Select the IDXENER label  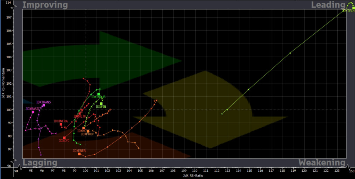[x=79, y=151]
